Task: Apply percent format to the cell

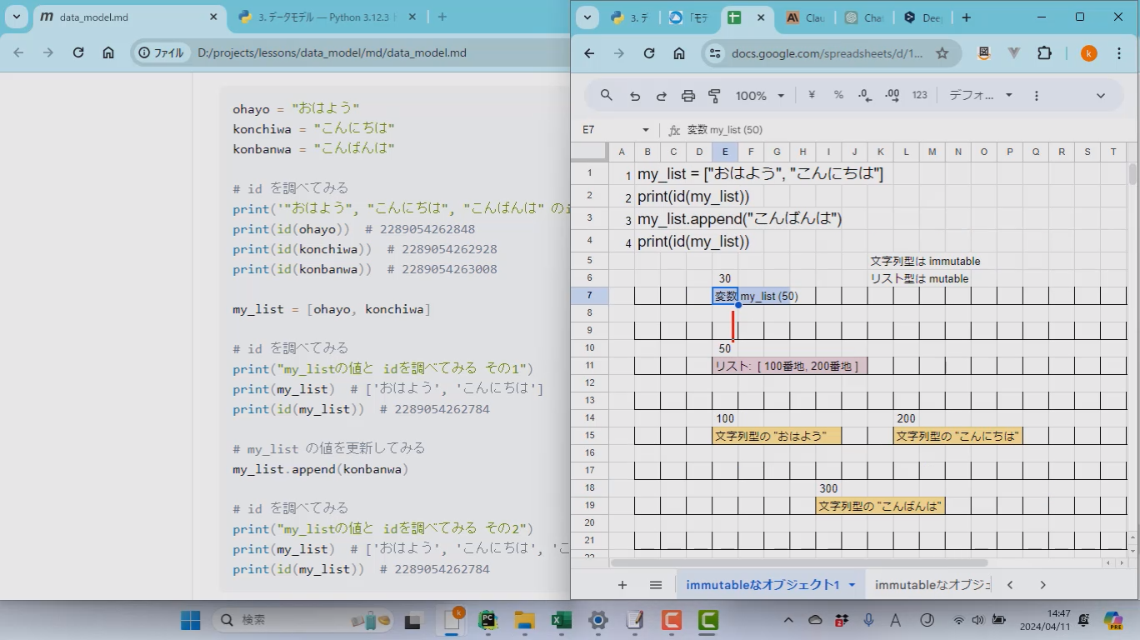Action: pyautogui.click(x=838, y=95)
